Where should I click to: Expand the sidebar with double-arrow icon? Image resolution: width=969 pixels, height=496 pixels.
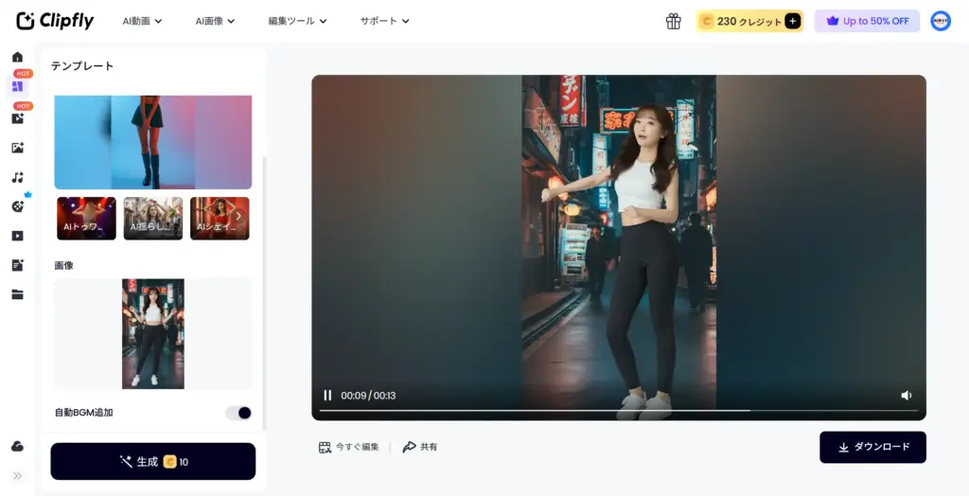click(17, 475)
